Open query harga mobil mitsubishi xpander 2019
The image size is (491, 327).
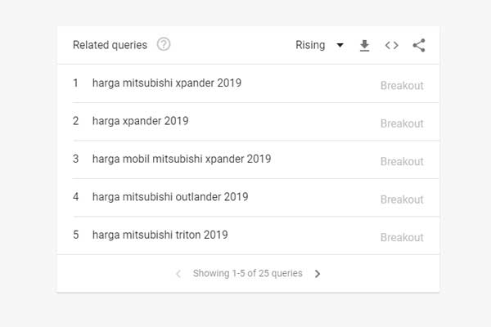pos(182,159)
